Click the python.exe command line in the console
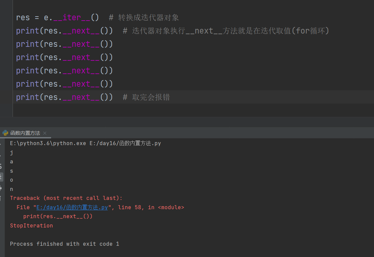This screenshot has width=374, height=257. point(86,143)
